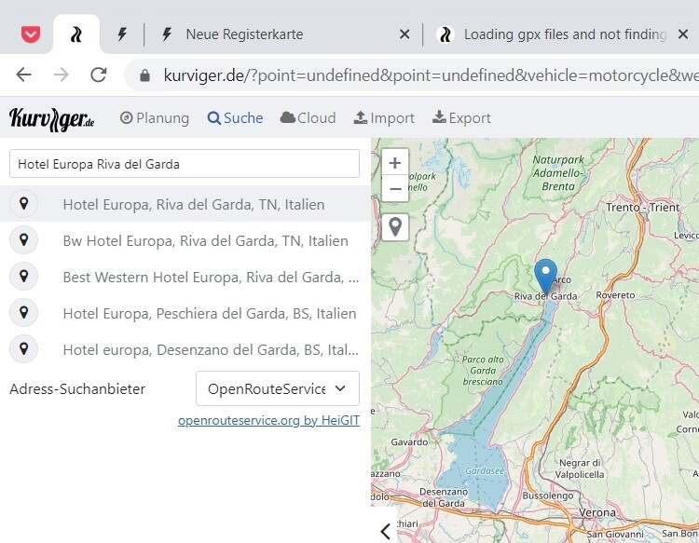
Task: Close the Loading gpx files tab
Action: pyautogui.click(x=682, y=34)
